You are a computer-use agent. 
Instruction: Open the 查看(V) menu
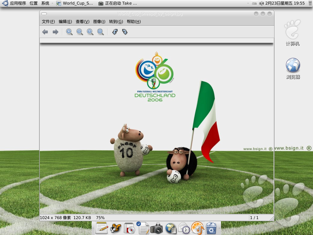point(83,22)
